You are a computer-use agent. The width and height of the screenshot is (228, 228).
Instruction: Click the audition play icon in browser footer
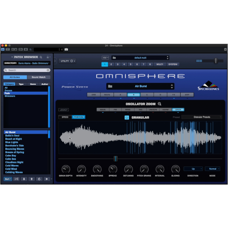(x=47, y=179)
